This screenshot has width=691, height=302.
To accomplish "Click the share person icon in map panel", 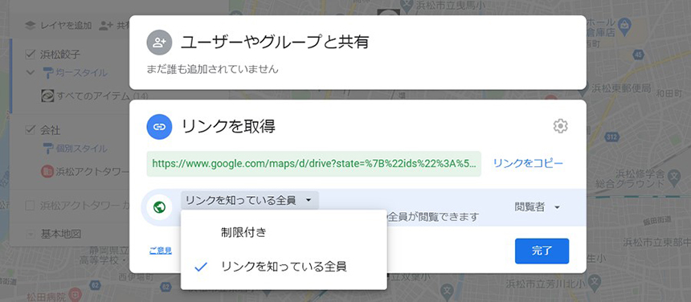I will click(x=106, y=26).
